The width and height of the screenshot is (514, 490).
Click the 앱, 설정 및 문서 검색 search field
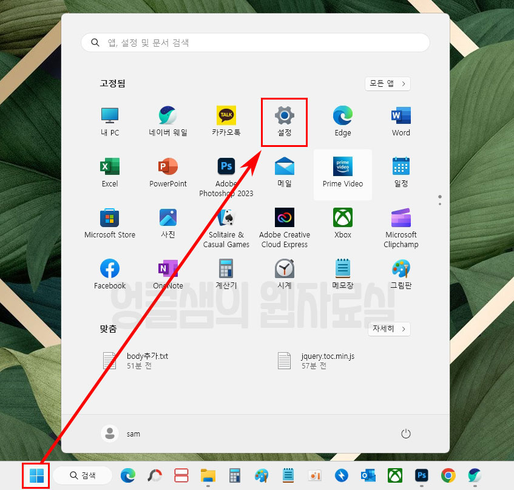pos(255,43)
